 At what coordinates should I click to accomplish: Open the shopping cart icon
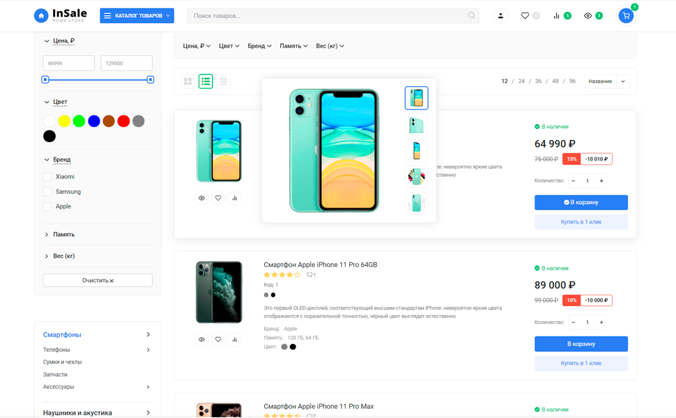[626, 16]
